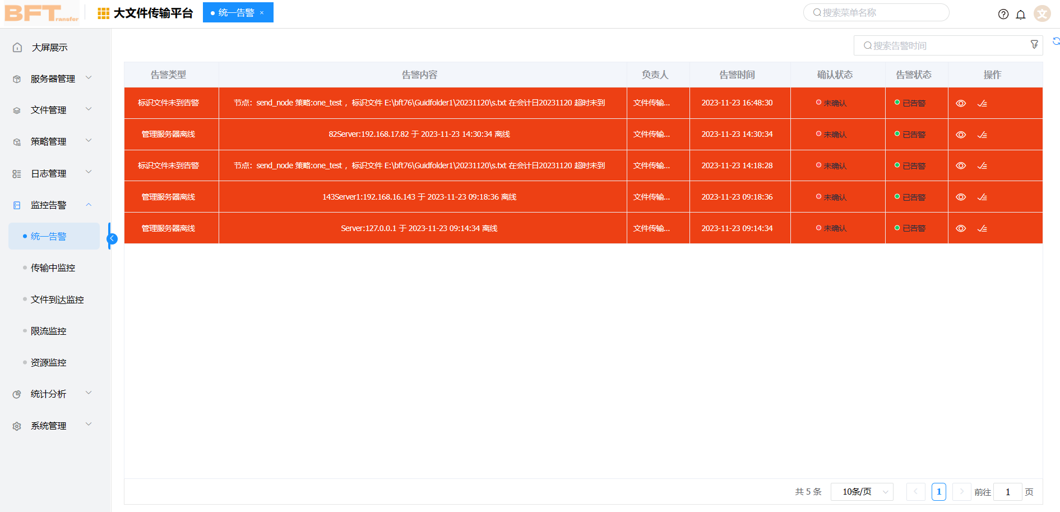Image resolution: width=1060 pixels, height=512 pixels.
Task: Click the 搜索告警时间 search field
Action: click(942, 45)
